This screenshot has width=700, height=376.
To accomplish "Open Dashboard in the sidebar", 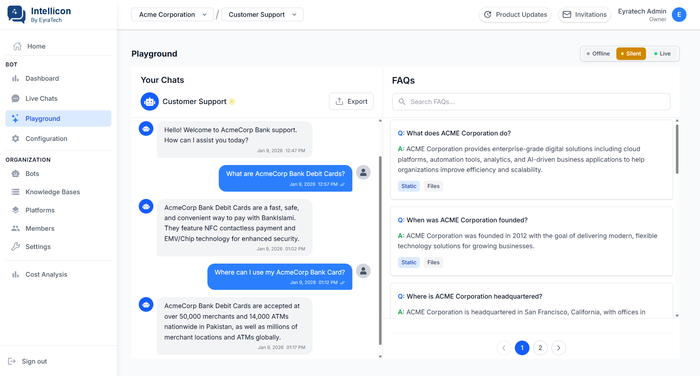I will coord(58,78).
